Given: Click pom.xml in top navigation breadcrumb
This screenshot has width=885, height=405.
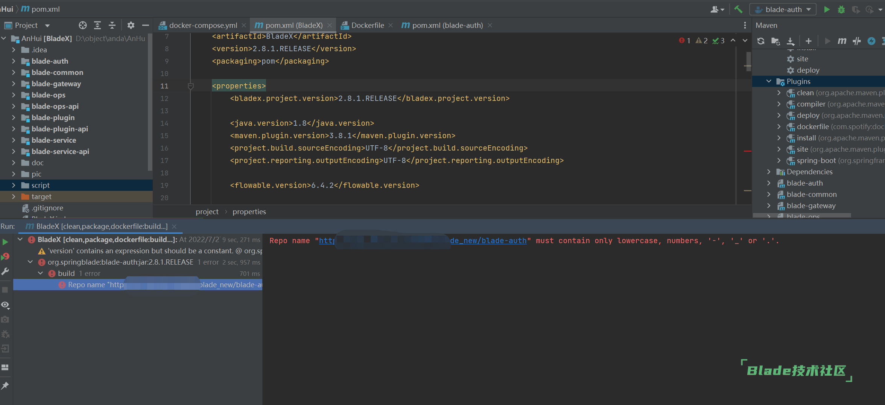Looking at the screenshot, I should click(x=41, y=9).
